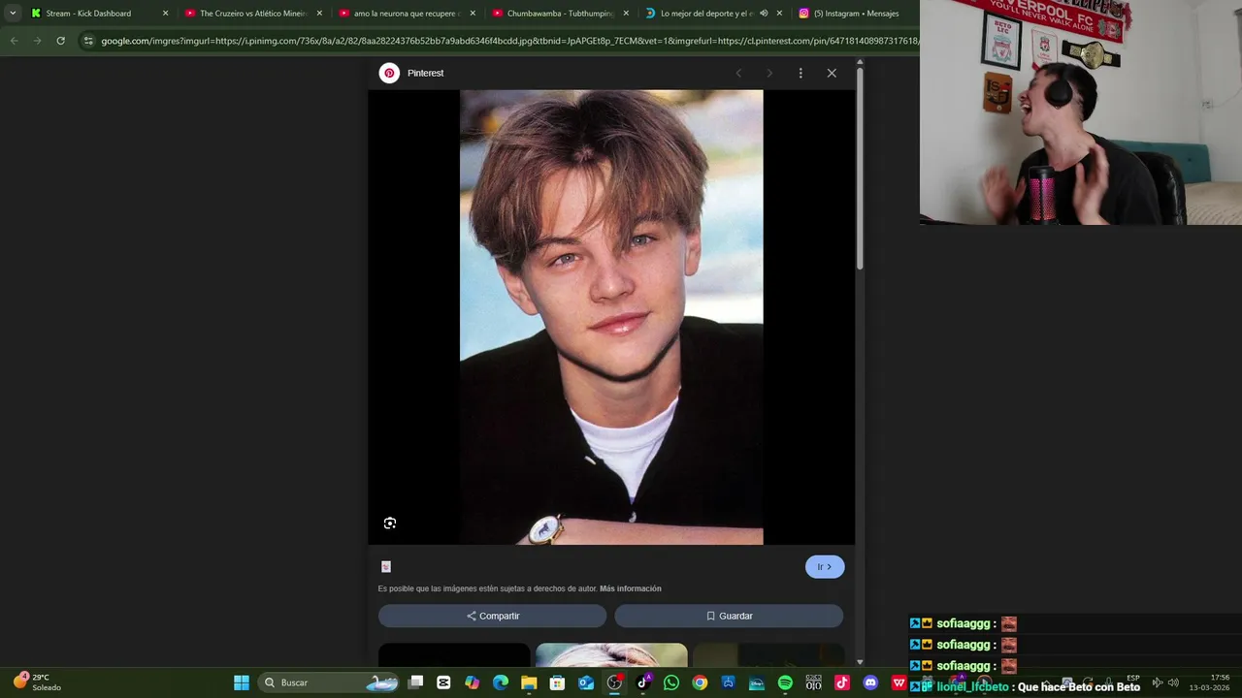Image resolution: width=1242 pixels, height=698 pixels.
Task: Open Discord from the taskbar
Action: tap(870, 682)
